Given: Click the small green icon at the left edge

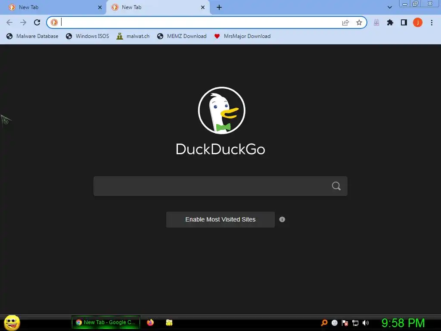Looking at the screenshot, I should pyautogui.click(x=6, y=121).
